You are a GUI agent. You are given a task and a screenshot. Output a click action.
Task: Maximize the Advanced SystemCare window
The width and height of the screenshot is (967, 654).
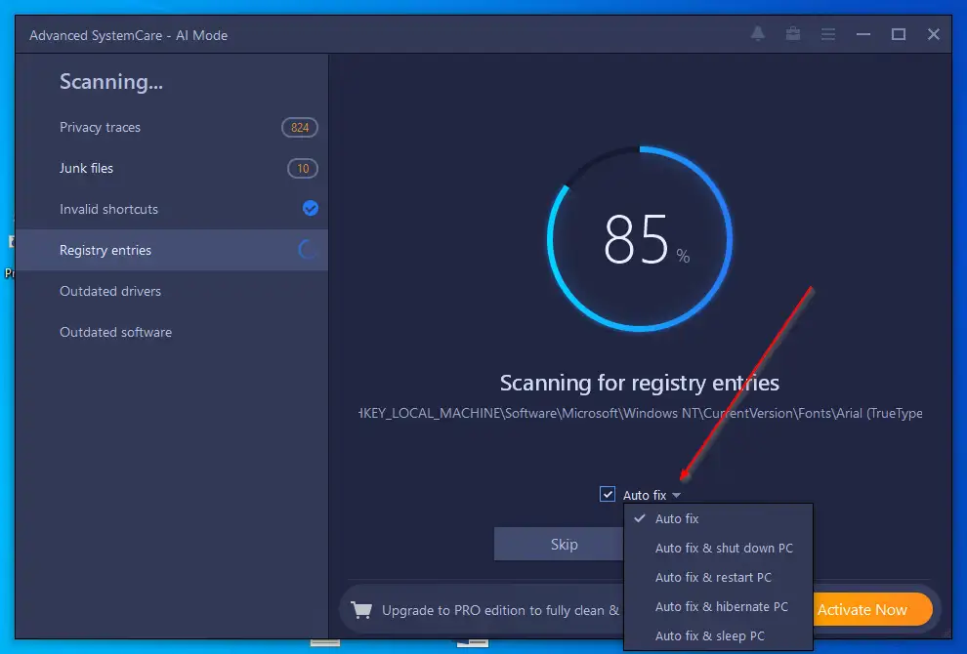[x=899, y=34]
